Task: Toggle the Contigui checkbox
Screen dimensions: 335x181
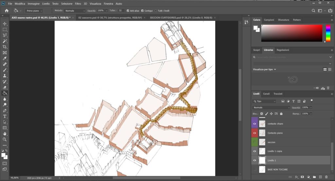Action: coord(142,11)
